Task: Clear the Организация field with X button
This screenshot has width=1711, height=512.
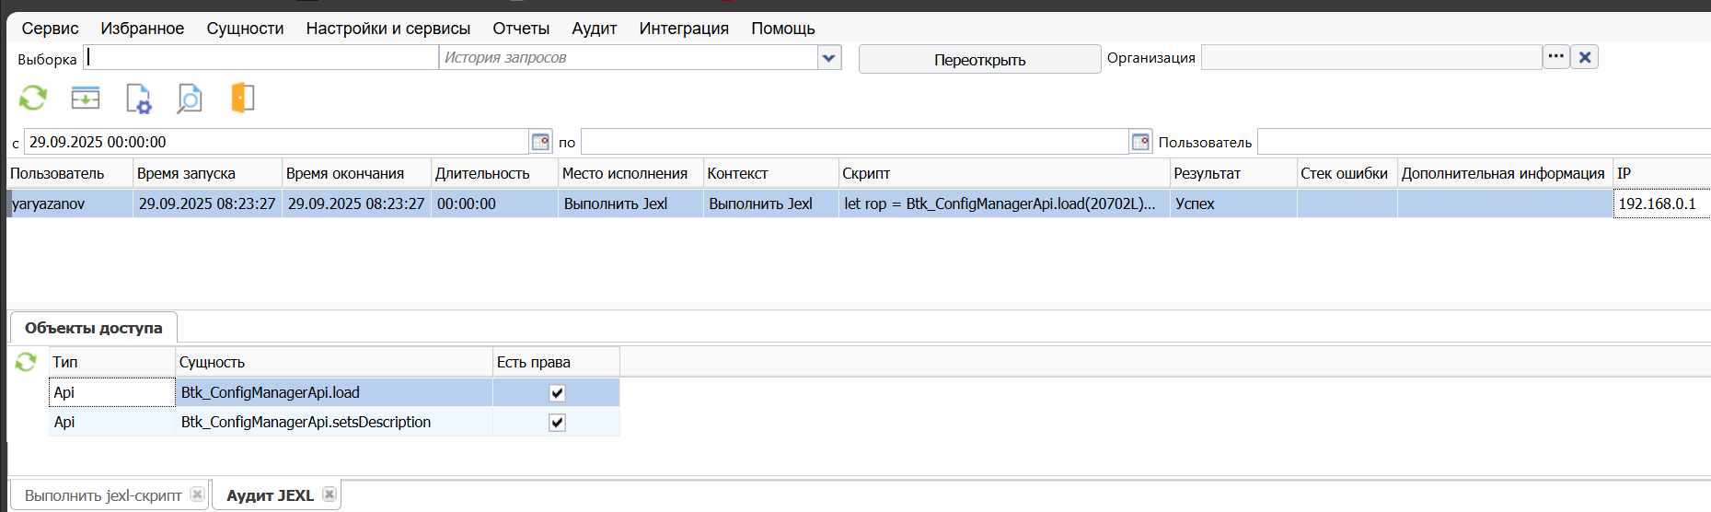Action: 1585,57
